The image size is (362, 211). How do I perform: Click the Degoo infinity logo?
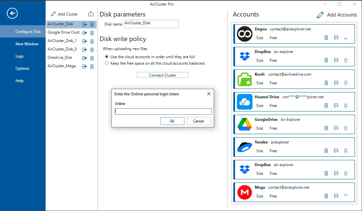click(x=244, y=34)
